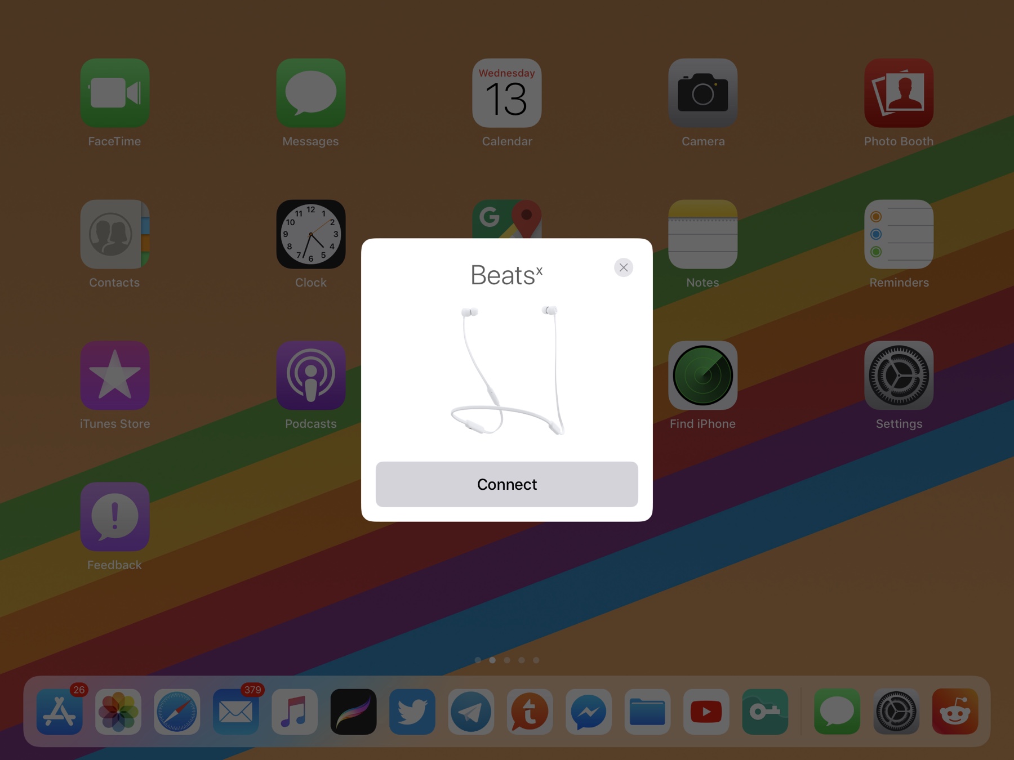Open the Clock app
Image resolution: width=1014 pixels, height=760 pixels.
[311, 234]
